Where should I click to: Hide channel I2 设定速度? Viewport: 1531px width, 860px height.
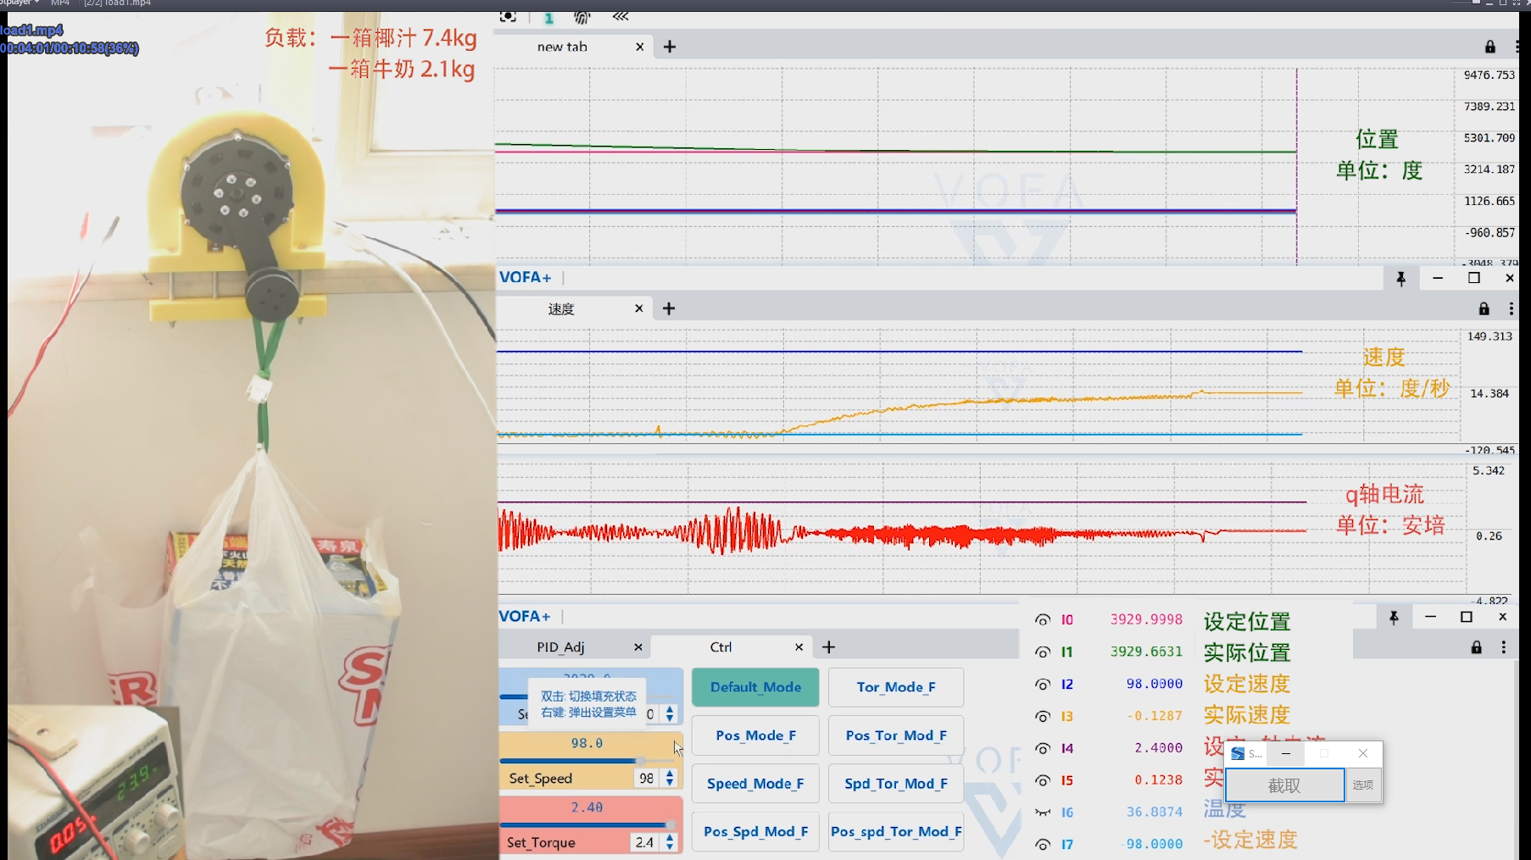(x=1043, y=685)
